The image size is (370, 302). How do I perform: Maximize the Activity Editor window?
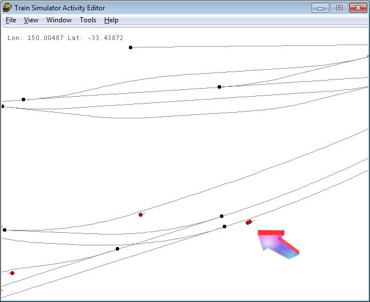pos(339,8)
